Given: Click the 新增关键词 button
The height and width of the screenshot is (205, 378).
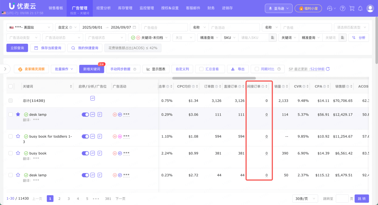Looking at the screenshot, I should [x=92, y=69].
